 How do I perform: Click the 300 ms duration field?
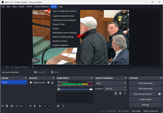[113, 89]
